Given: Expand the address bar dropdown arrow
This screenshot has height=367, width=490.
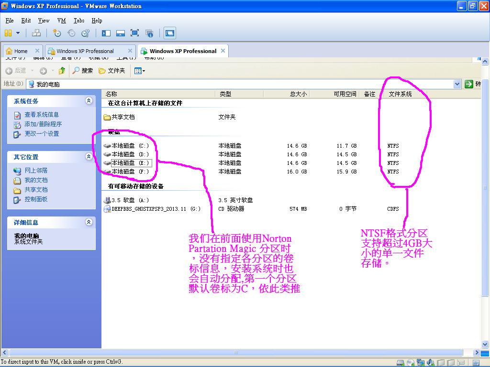Looking at the screenshot, I should 457,84.
